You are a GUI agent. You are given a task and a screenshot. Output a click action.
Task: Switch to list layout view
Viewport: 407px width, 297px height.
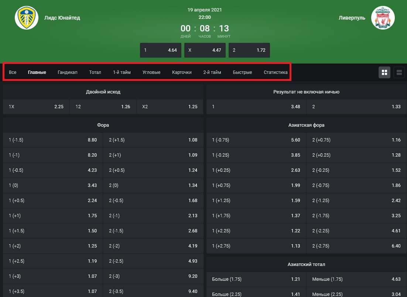pos(399,72)
